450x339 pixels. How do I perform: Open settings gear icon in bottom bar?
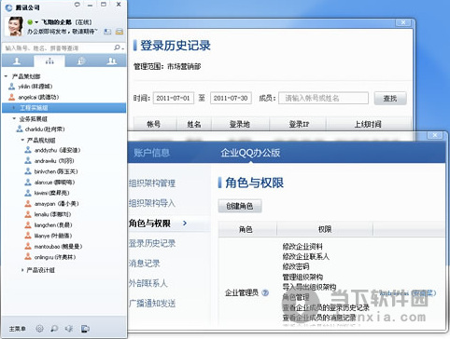39,328
